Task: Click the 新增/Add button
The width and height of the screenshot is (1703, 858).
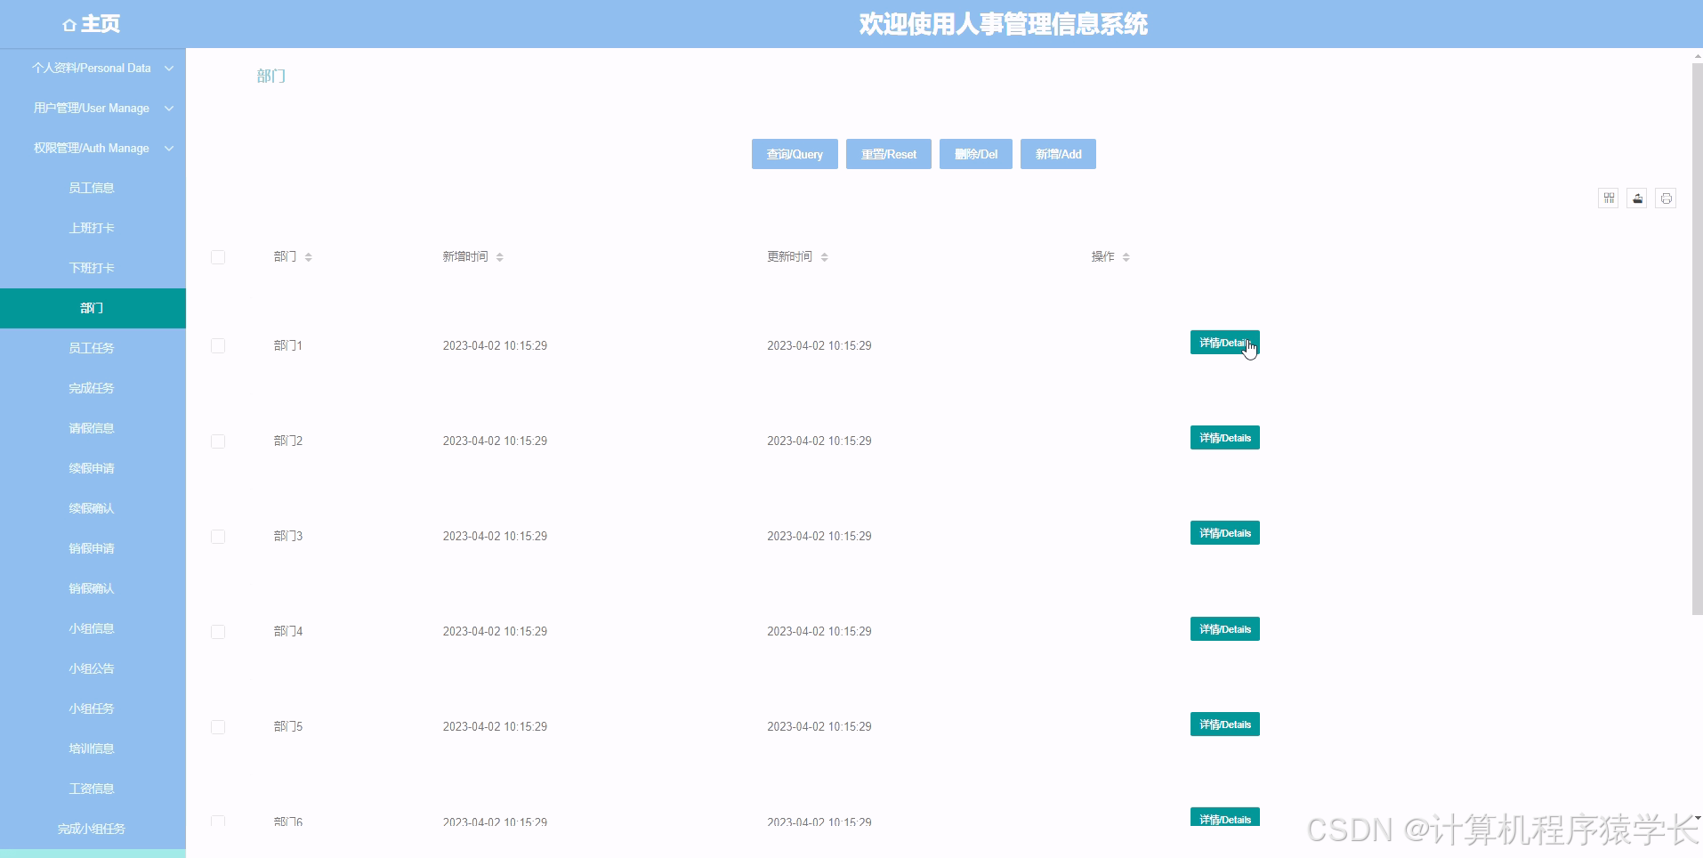Action: click(x=1057, y=154)
